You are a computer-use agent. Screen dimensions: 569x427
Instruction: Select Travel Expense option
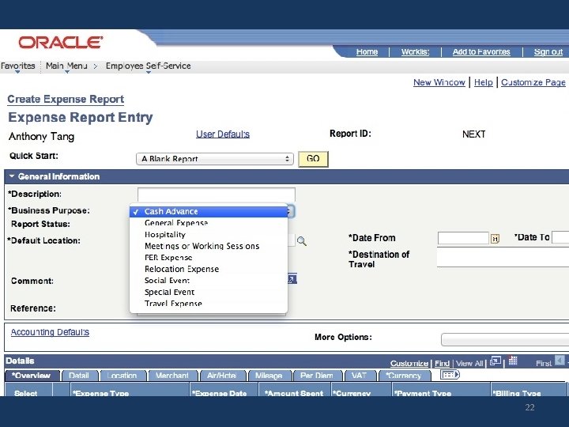coord(209,304)
